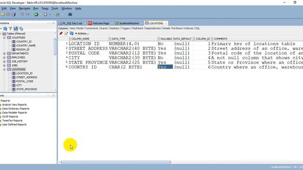Screen dimensions: 303x170
Task: Expand the DEPARTMENTS table node
Action: coord(4,53)
